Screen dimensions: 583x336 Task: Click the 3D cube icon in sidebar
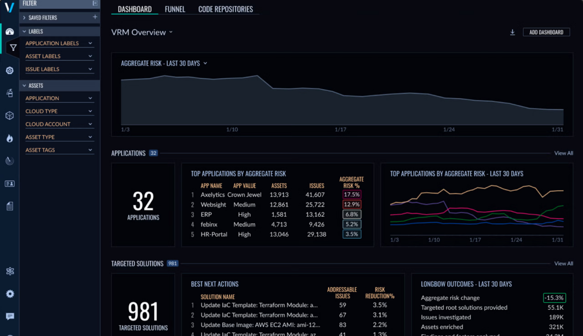pyautogui.click(x=10, y=116)
